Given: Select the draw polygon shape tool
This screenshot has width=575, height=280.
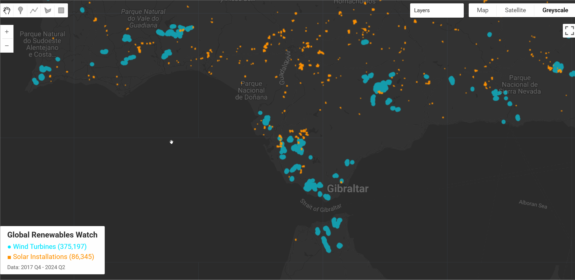Looking at the screenshot, I should click(x=48, y=10).
